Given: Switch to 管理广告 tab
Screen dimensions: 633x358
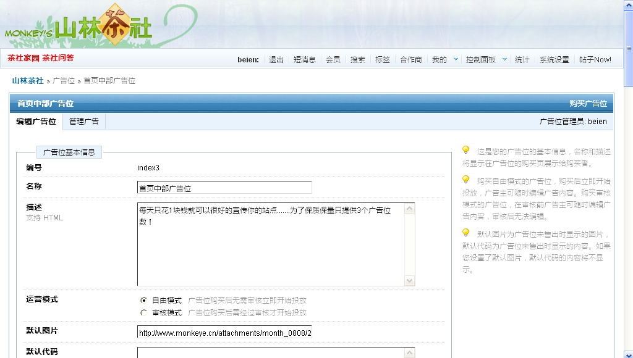Looking at the screenshot, I should pos(84,122).
